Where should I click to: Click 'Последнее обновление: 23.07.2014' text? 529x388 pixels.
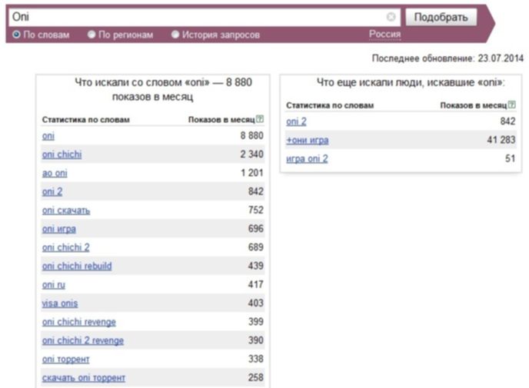click(x=447, y=58)
